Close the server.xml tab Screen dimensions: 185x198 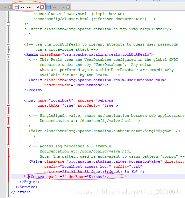click(42, 7)
